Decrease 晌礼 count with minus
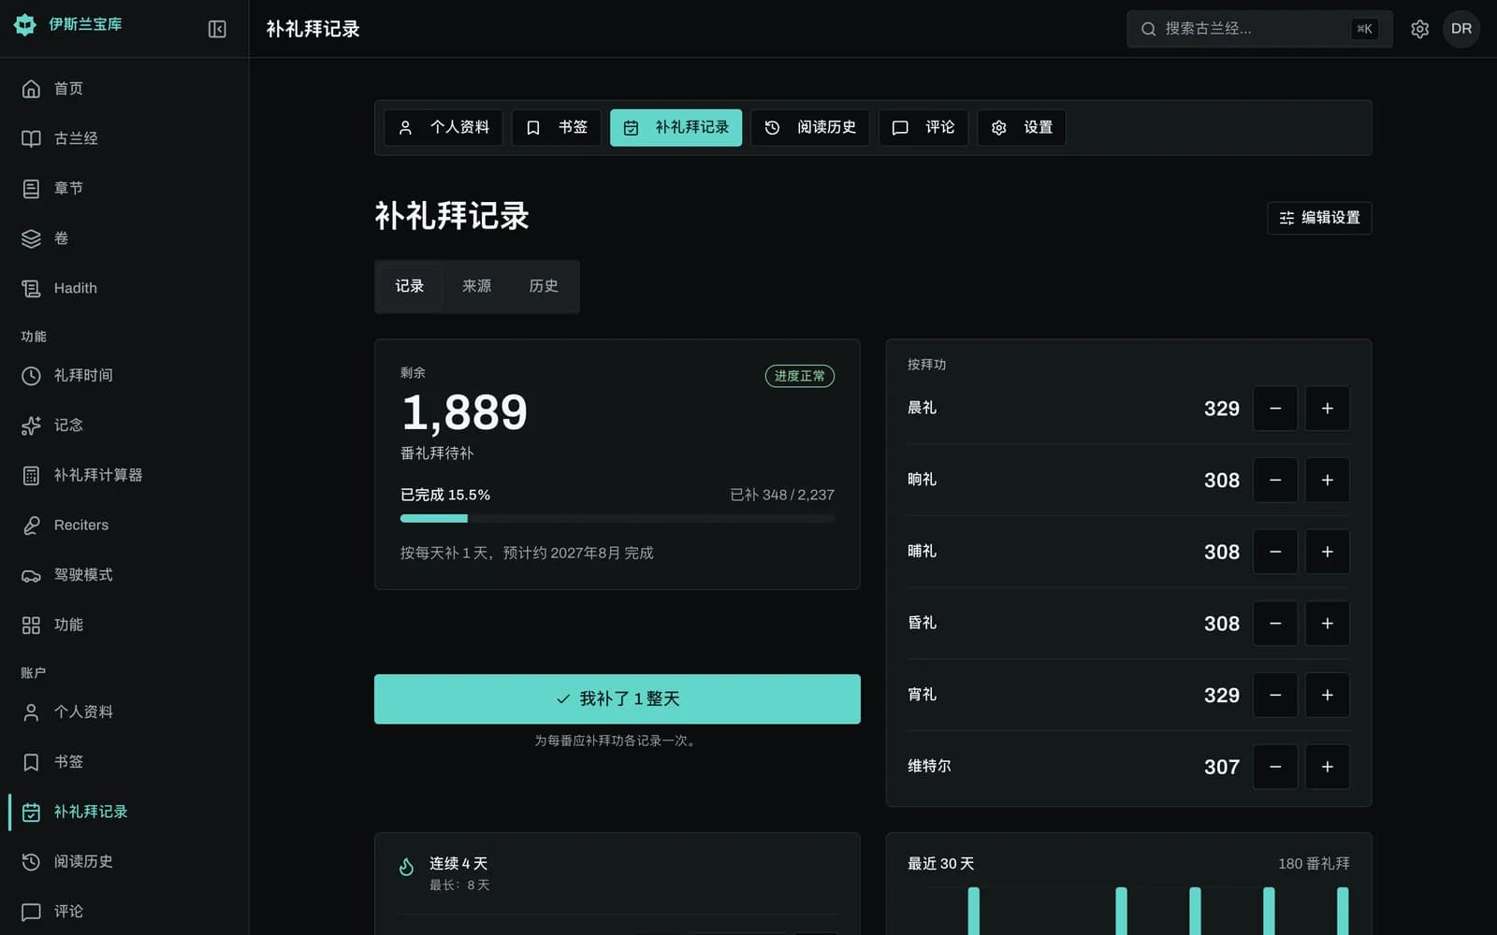This screenshot has width=1497, height=935. point(1275,480)
